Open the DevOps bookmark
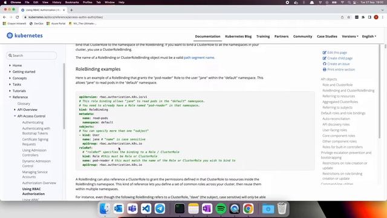The image size is (387, 218). (x=36, y=24)
